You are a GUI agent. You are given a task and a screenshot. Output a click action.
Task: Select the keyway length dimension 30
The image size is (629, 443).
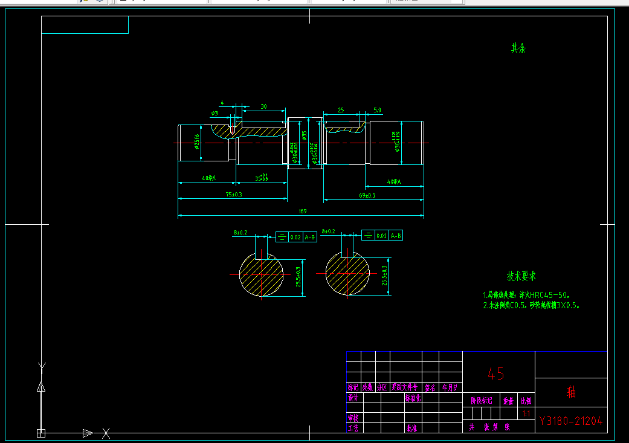coord(263,106)
